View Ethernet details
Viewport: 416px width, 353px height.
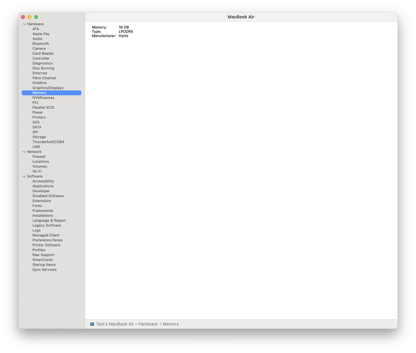point(40,73)
